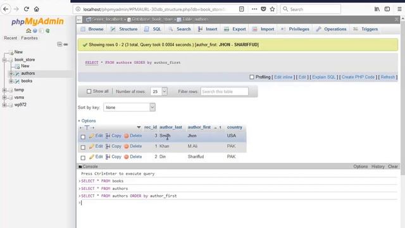
Task: Open the Firefox hamburger menu
Action: click(399, 9)
